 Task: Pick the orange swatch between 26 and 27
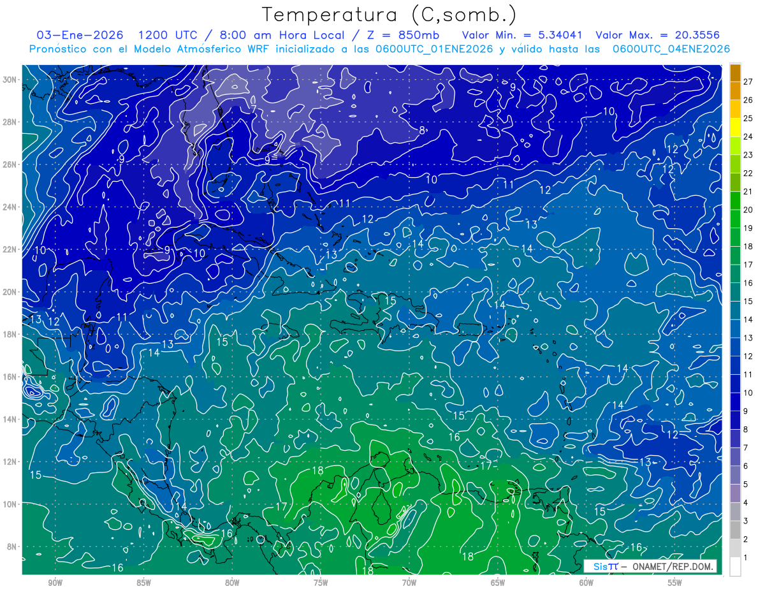point(735,91)
